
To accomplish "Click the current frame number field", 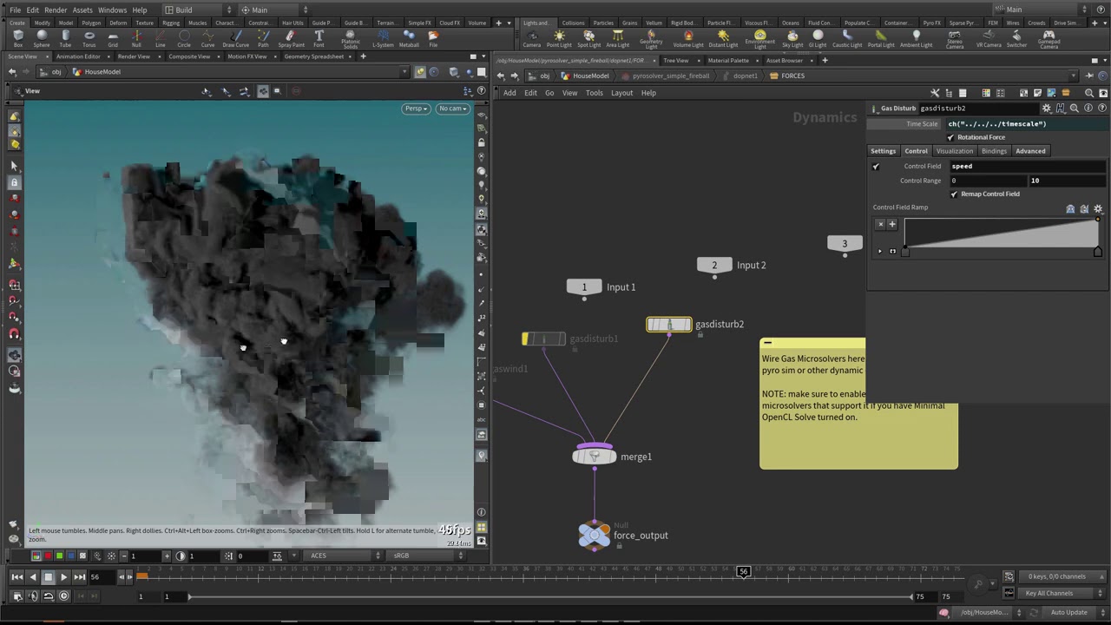I will (x=102, y=576).
